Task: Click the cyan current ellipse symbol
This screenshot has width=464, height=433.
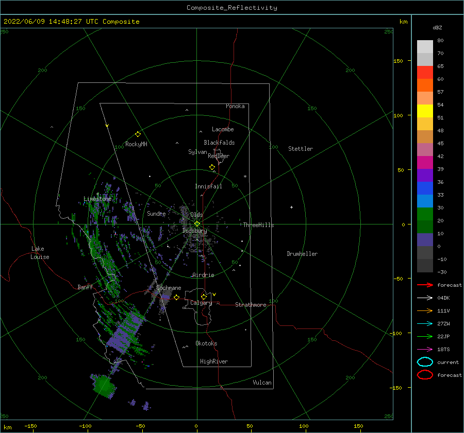Action: coord(425,362)
